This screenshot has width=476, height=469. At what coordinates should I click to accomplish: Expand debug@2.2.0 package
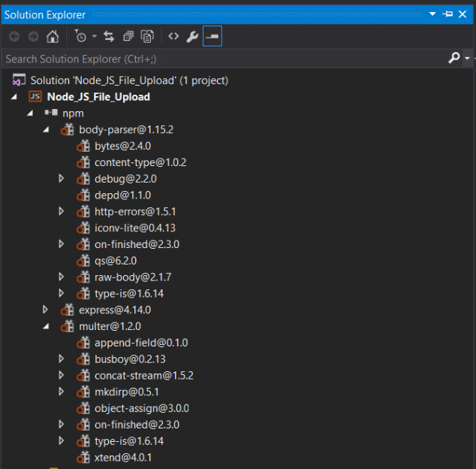tap(61, 178)
